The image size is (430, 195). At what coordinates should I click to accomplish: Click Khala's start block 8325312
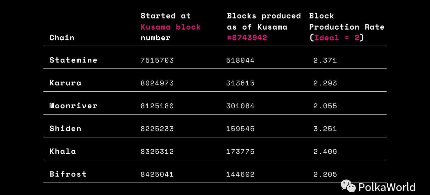click(x=157, y=152)
